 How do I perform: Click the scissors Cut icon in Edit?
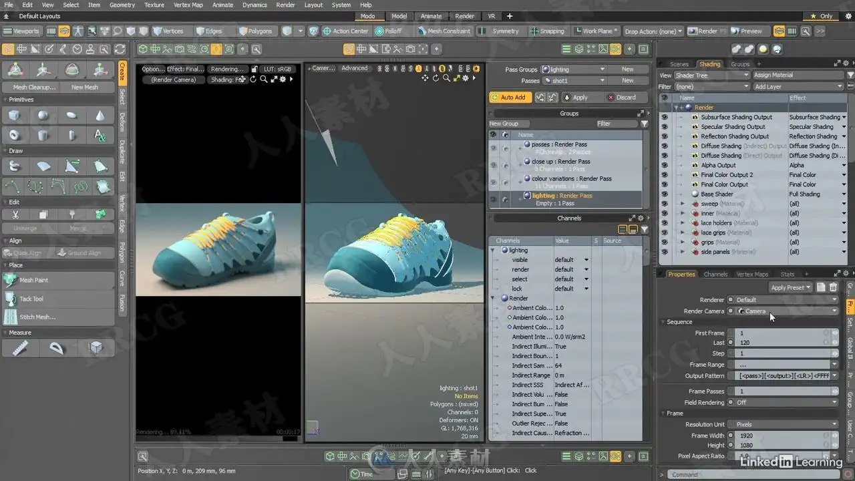click(15, 214)
